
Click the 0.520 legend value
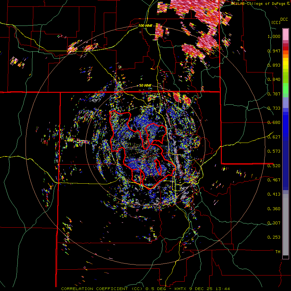tap(274, 166)
